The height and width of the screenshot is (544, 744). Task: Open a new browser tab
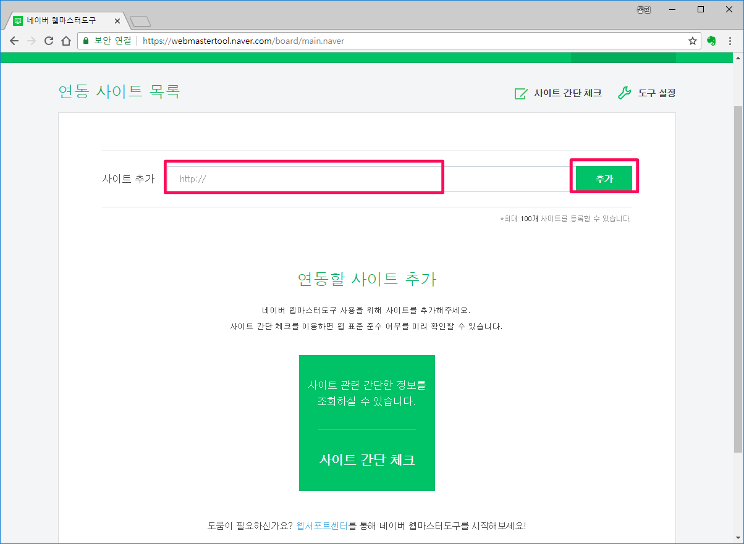pos(141,22)
